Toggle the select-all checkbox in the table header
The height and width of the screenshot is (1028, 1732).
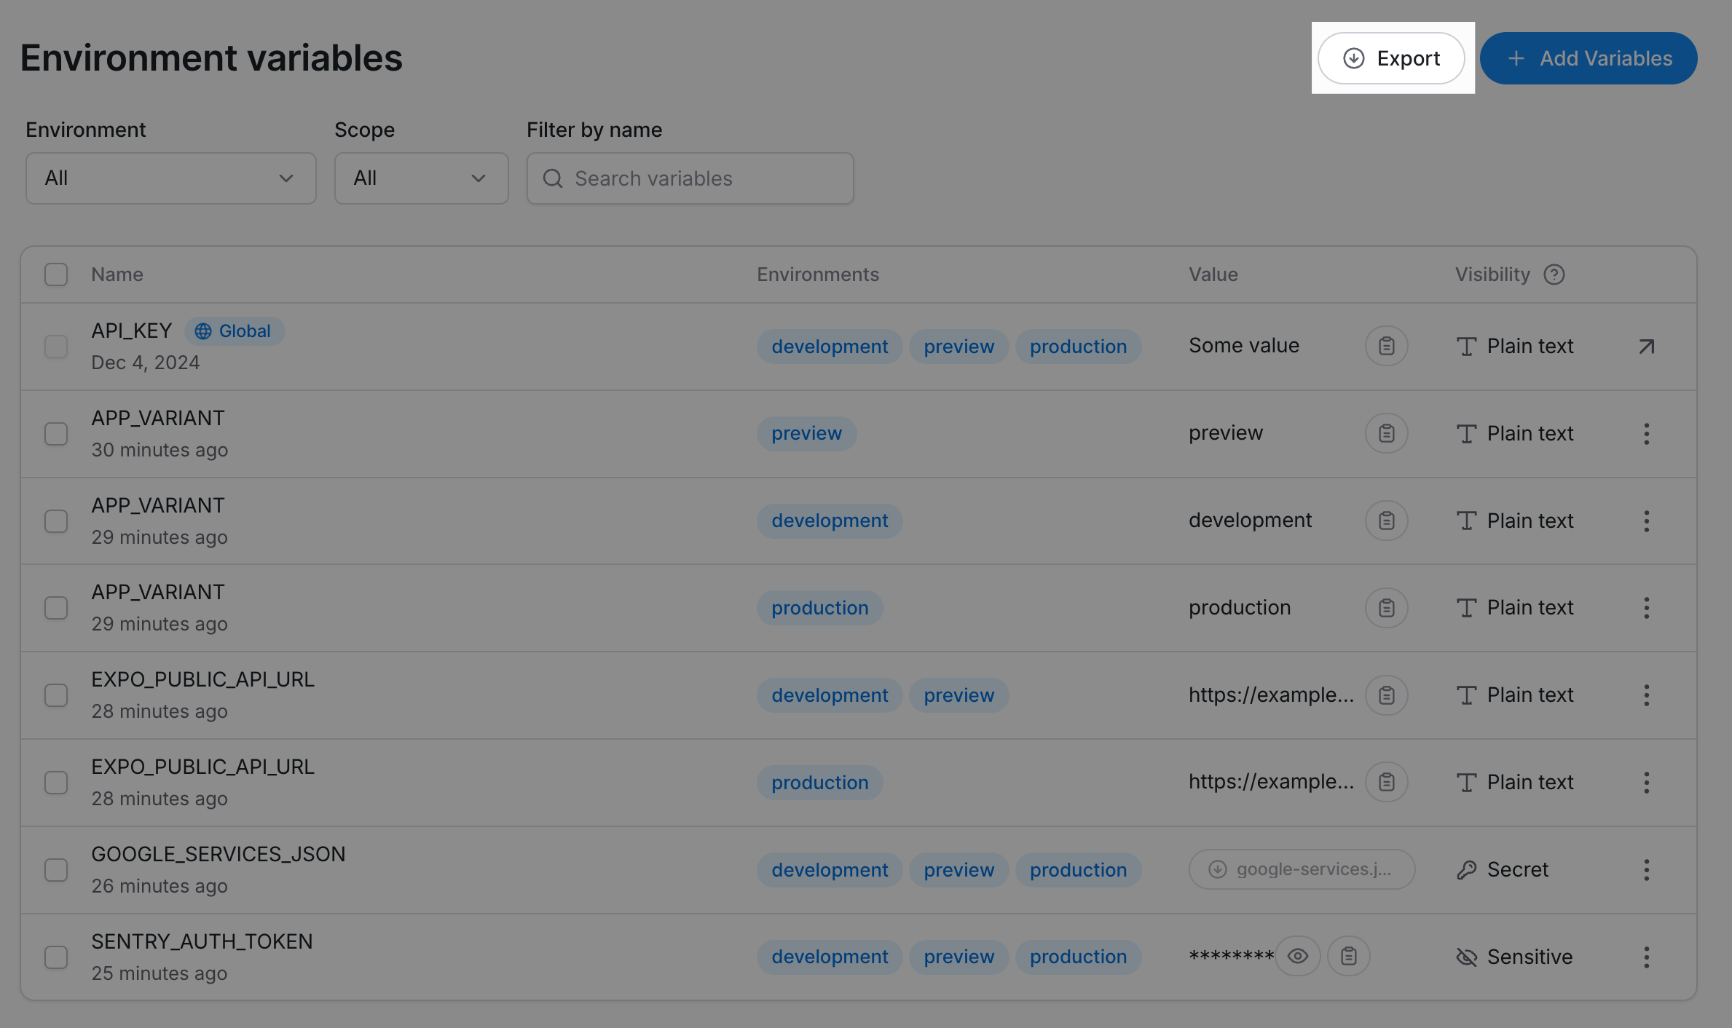point(56,274)
